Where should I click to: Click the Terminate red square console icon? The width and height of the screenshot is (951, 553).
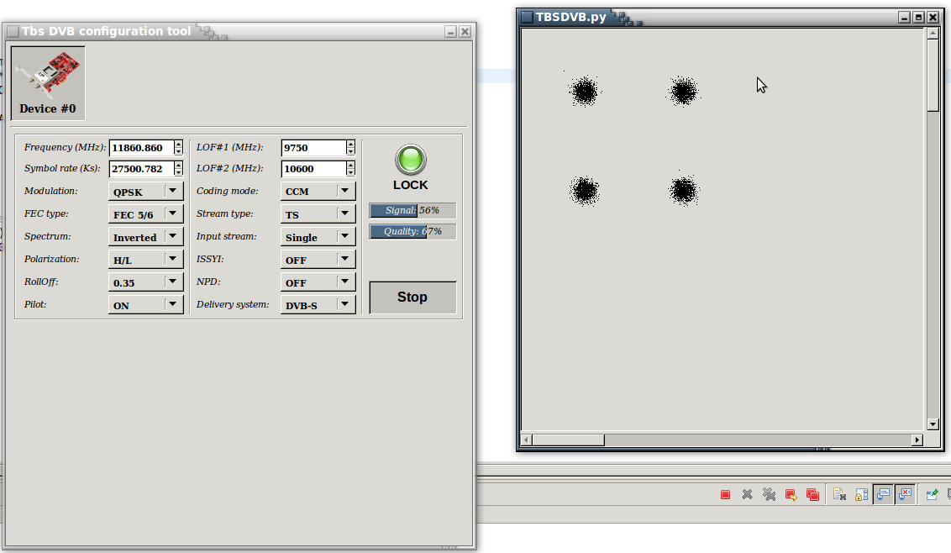pyautogui.click(x=725, y=495)
